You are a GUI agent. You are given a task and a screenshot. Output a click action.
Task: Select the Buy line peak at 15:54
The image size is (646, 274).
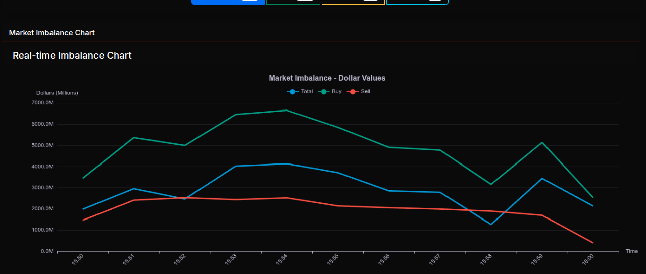tap(287, 110)
